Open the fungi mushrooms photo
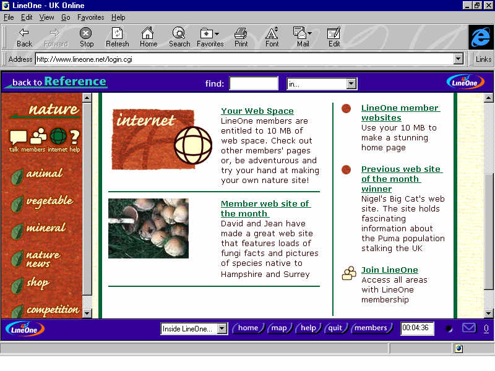This screenshot has width=495, height=371. [x=148, y=228]
